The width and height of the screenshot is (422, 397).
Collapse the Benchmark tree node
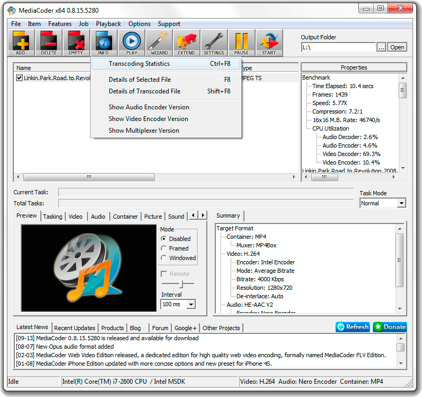pos(316,77)
